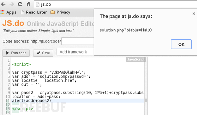Viewport: 197px width, 115px height.
Task: Click line 5 addr declaration
Action: point(51,76)
